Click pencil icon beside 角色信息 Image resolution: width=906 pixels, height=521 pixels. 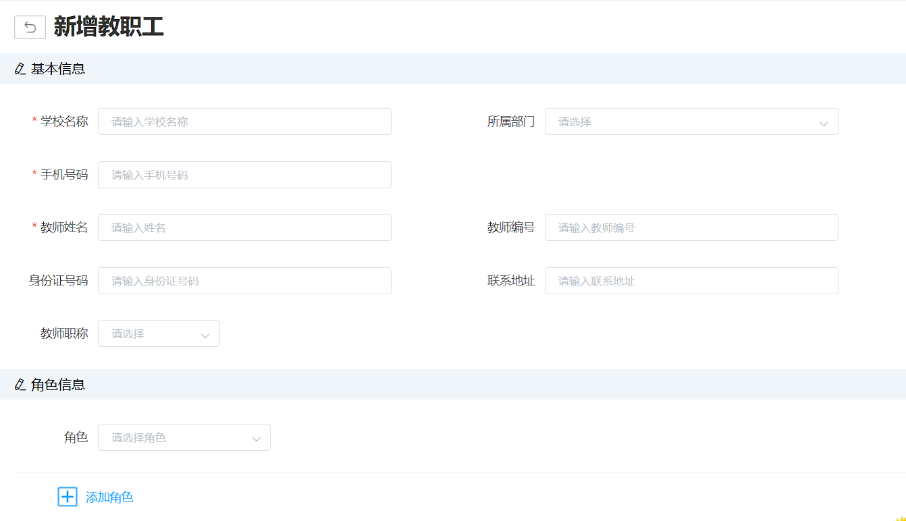[20, 385]
